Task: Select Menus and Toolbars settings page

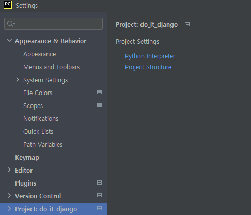Action: (x=51, y=67)
